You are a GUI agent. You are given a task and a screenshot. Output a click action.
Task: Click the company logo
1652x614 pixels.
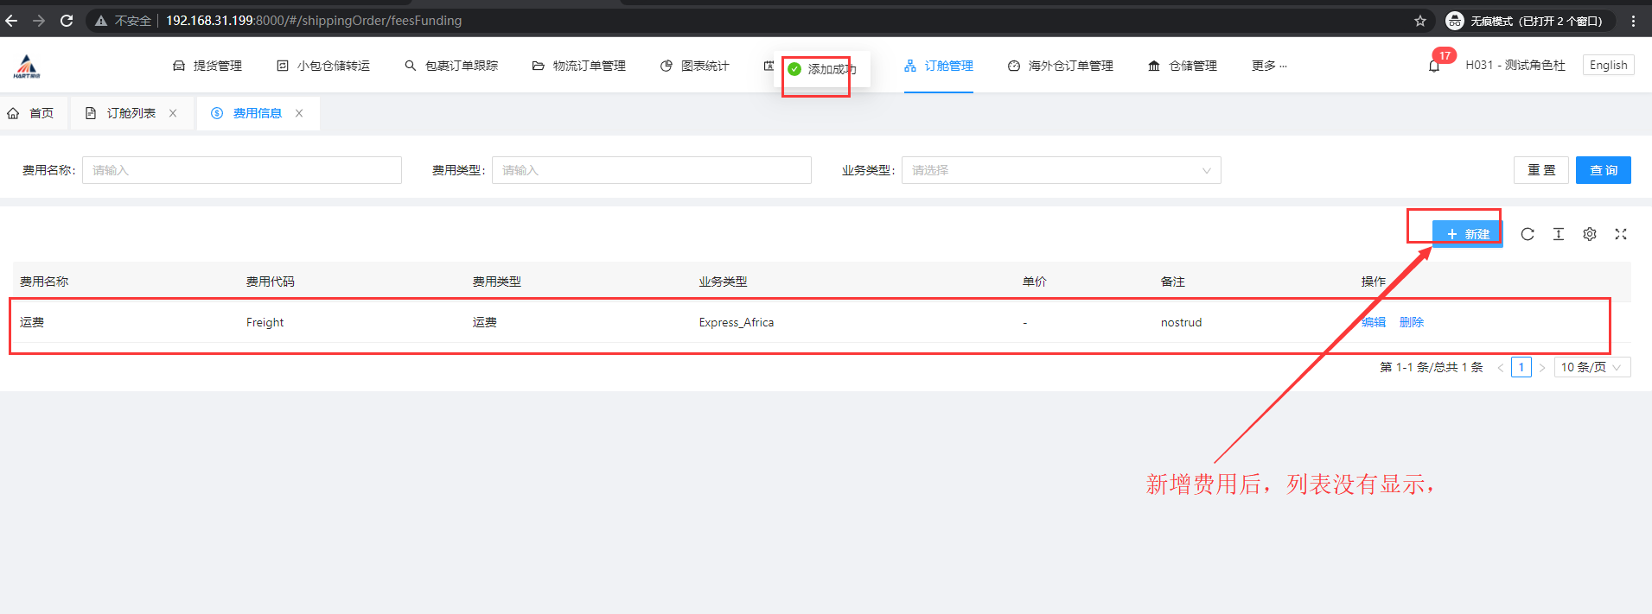coord(27,66)
